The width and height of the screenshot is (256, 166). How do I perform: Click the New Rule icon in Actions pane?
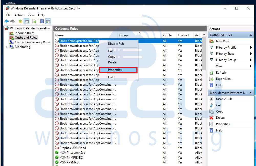pos(211,41)
